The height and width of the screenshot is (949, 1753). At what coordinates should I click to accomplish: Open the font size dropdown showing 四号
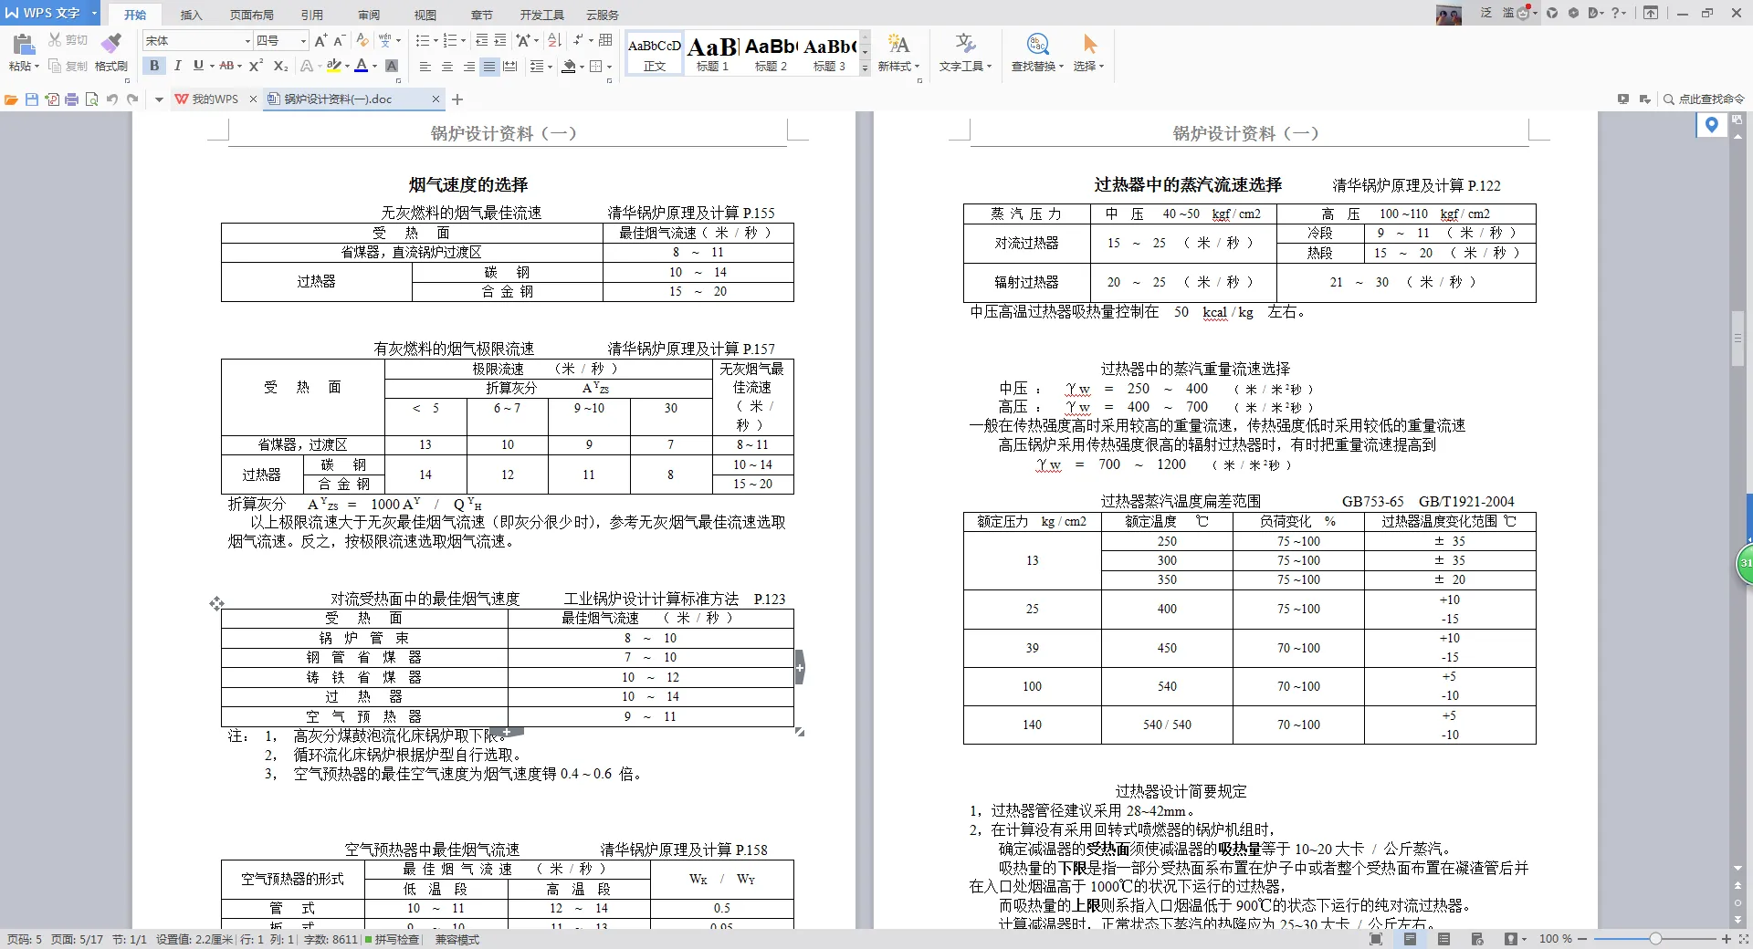pyautogui.click(x=303, y=41)
